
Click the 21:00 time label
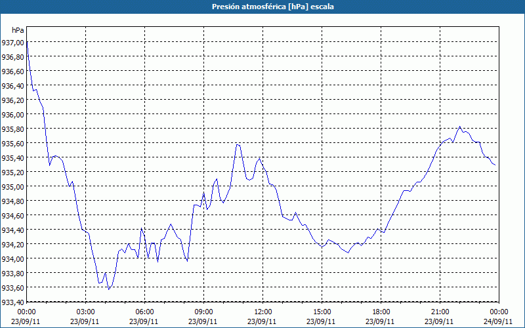pos(440,312)
